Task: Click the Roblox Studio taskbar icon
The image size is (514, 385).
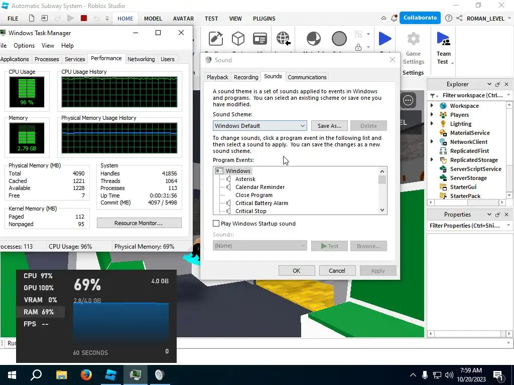Action: coord(111,375)
